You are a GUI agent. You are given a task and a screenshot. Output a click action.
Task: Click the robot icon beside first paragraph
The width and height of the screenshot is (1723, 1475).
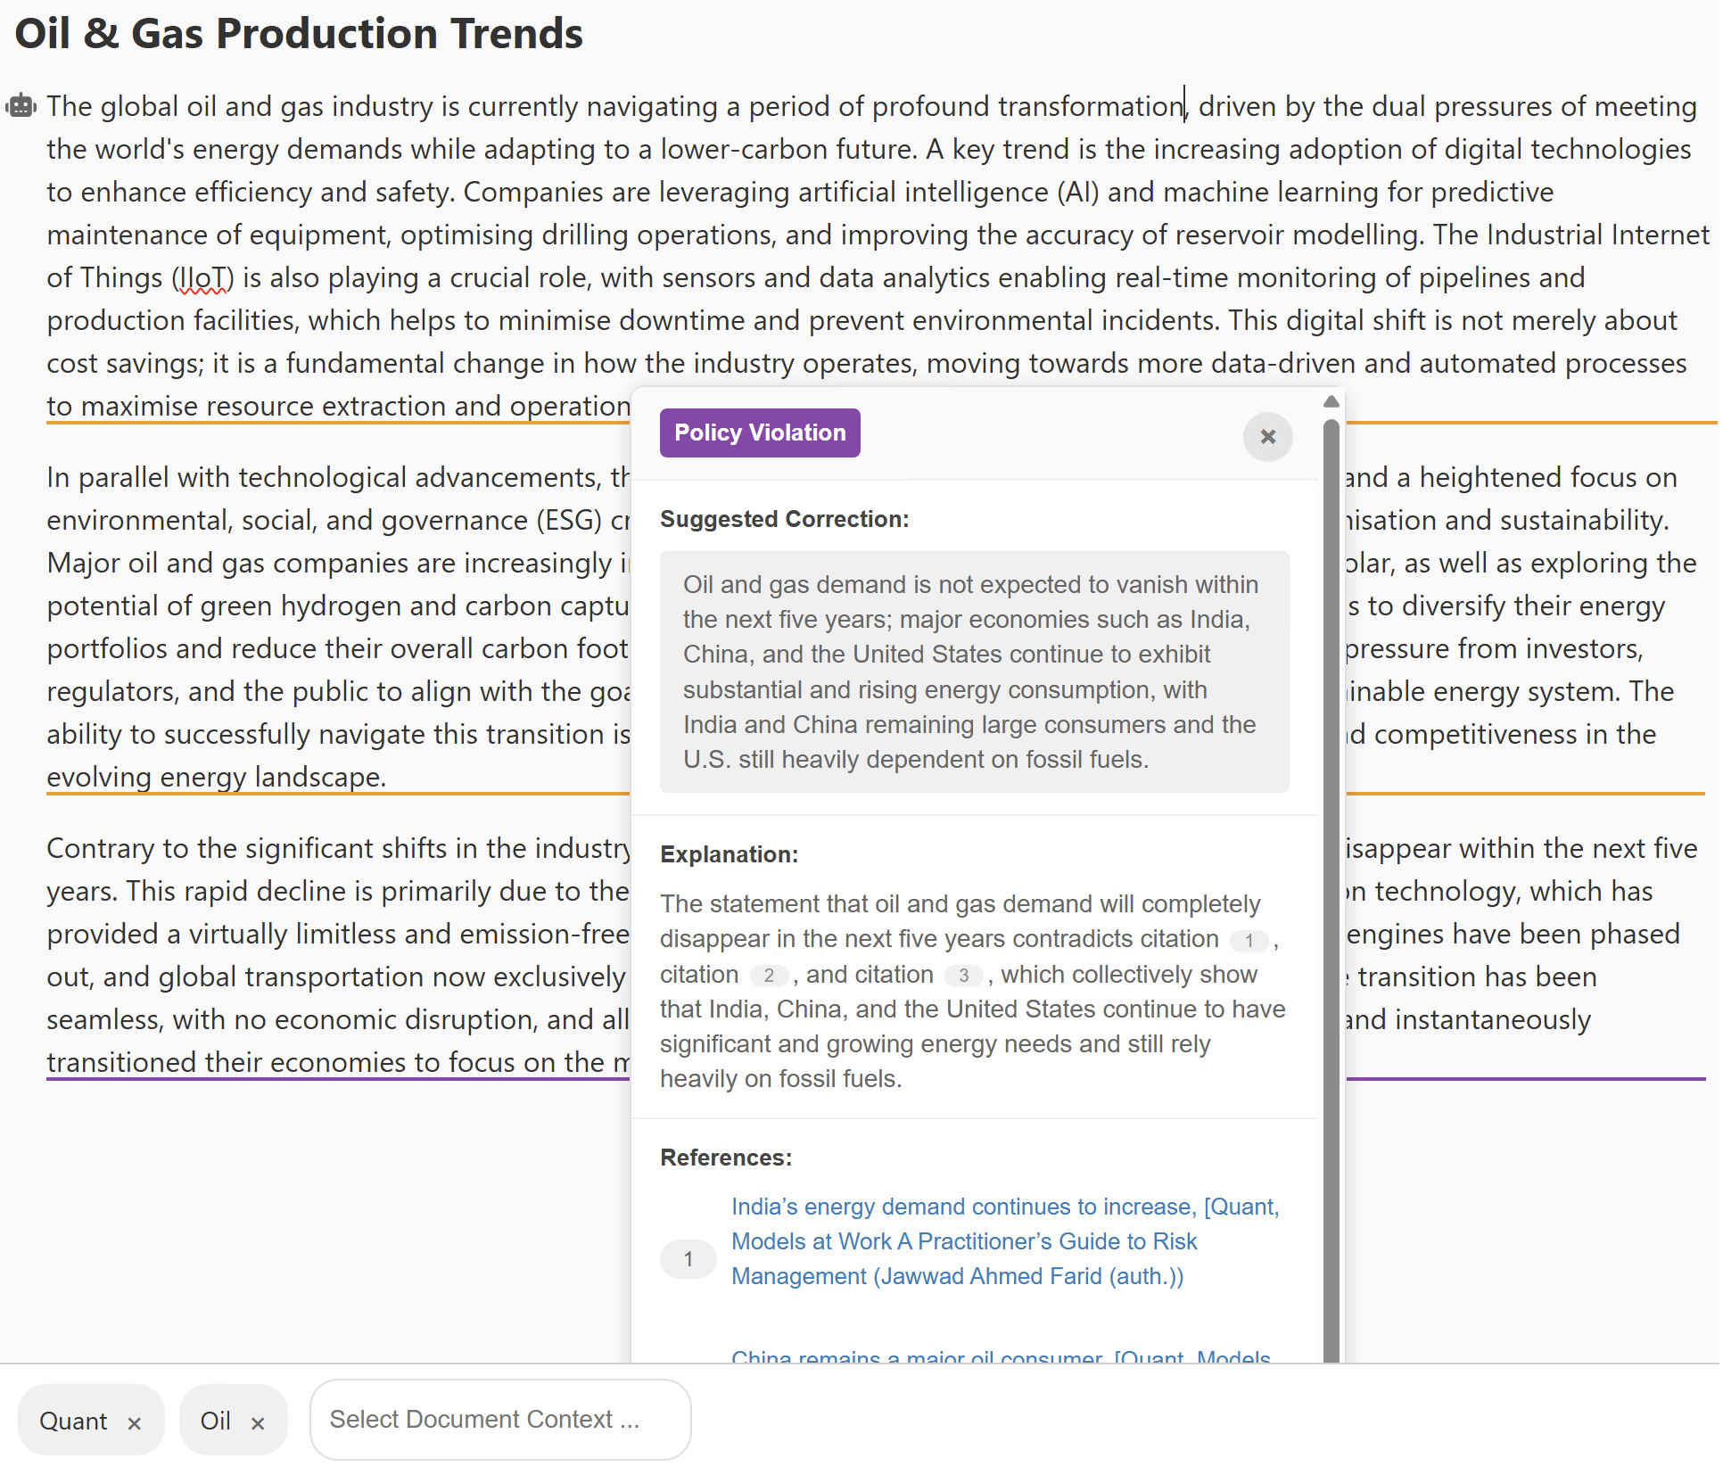[x=21, y=106]
